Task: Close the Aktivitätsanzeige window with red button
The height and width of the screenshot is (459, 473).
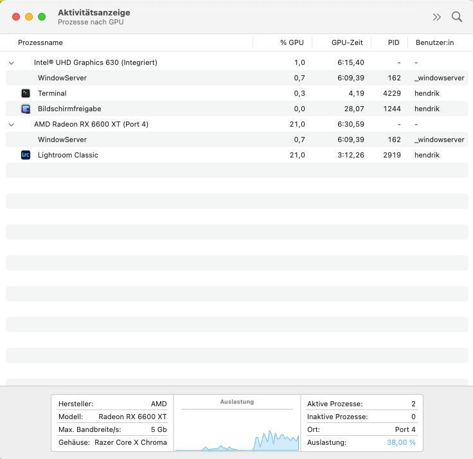Action: coord(16,17)
